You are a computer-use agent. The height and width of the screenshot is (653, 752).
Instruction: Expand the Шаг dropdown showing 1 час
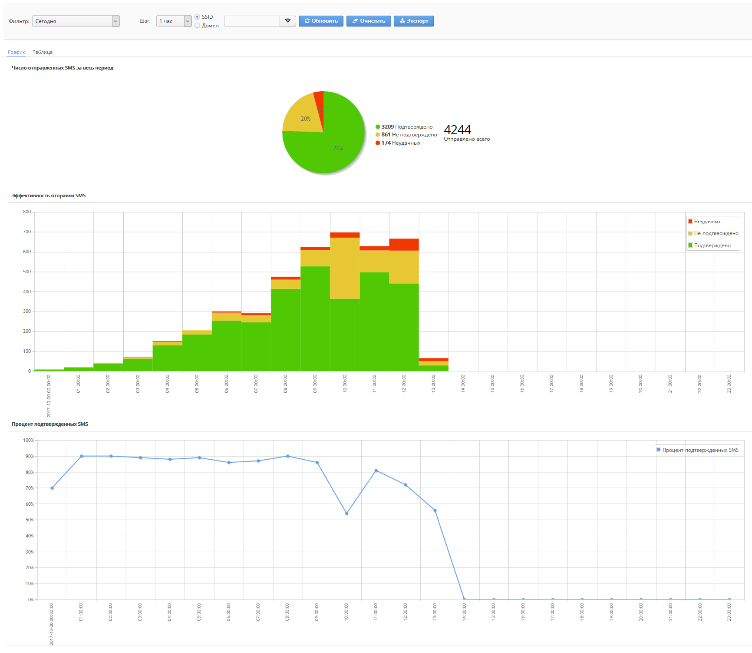pyautogui.click(x=174, y=21)
